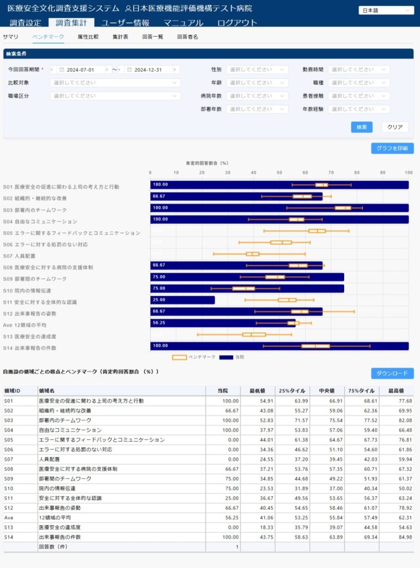The image size is (420, 568).
Task: Toggle the ベンチマーク legend marker
Action: (x=179, y=357)
